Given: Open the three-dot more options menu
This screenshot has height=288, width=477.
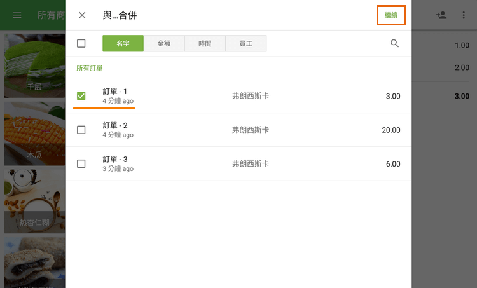Looking at the screenshot, I should [464, 15].
